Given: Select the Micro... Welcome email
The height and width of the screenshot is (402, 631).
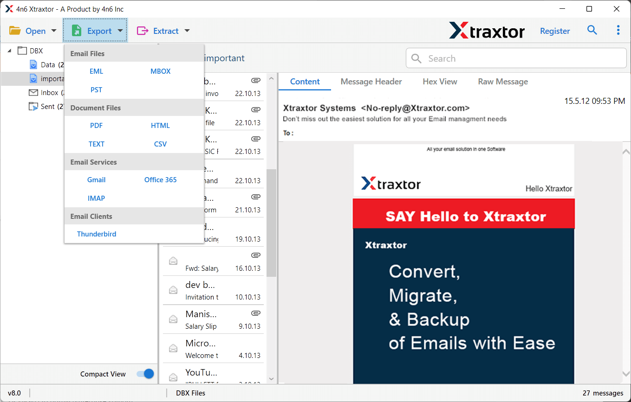Looking at the screenshot, I should pyautogui.click(x=214, y=349).
